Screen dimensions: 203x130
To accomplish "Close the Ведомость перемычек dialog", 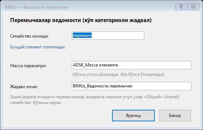I will pyautogui.click(x=194, y=7).
